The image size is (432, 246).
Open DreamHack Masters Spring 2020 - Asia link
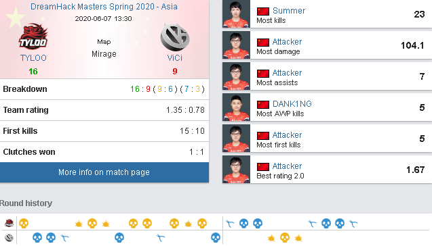pos(104,6)
